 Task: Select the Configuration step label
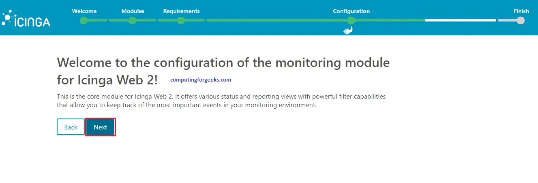pos(351,11)
